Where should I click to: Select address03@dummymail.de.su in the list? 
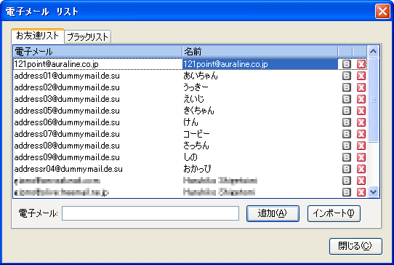[x=67, y=99]
